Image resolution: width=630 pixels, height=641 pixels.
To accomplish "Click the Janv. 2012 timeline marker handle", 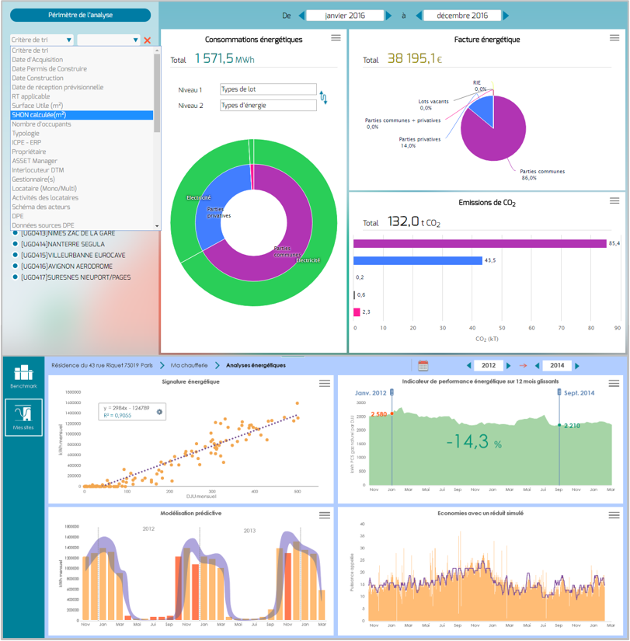I will pyautogui.click(x=391, y=393).
